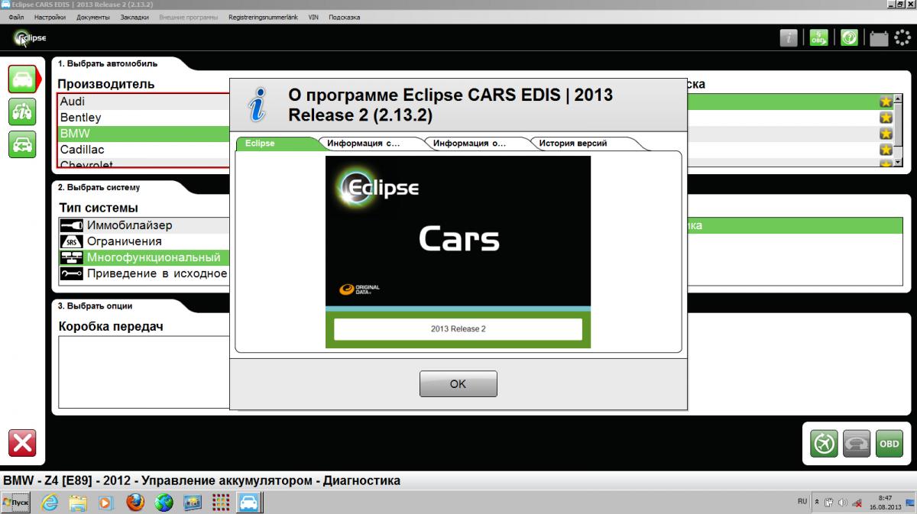Launch Firefox from the taskbar
Viewport: 917px width, 514px height.
(x=135, y=503)
